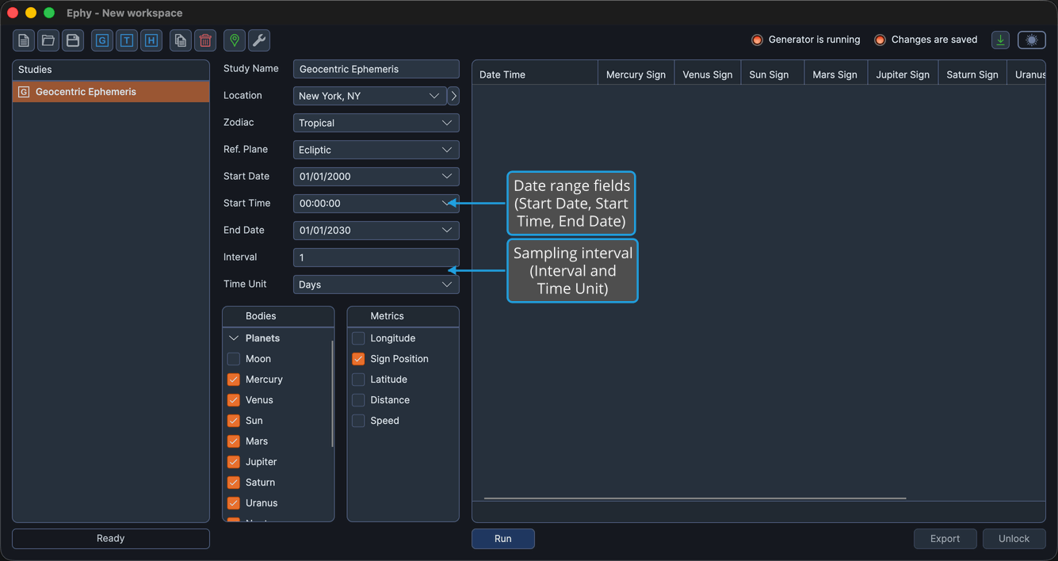The width and height of the screenshot is (1058, 561).
Task: Click the Mars Sign column header
Action: [x=835, y=74]
